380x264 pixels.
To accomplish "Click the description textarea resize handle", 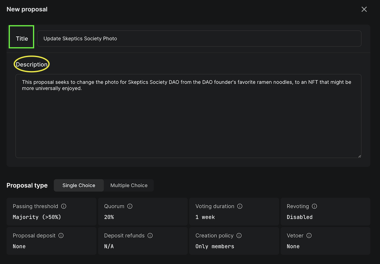I will pos(359,156).
